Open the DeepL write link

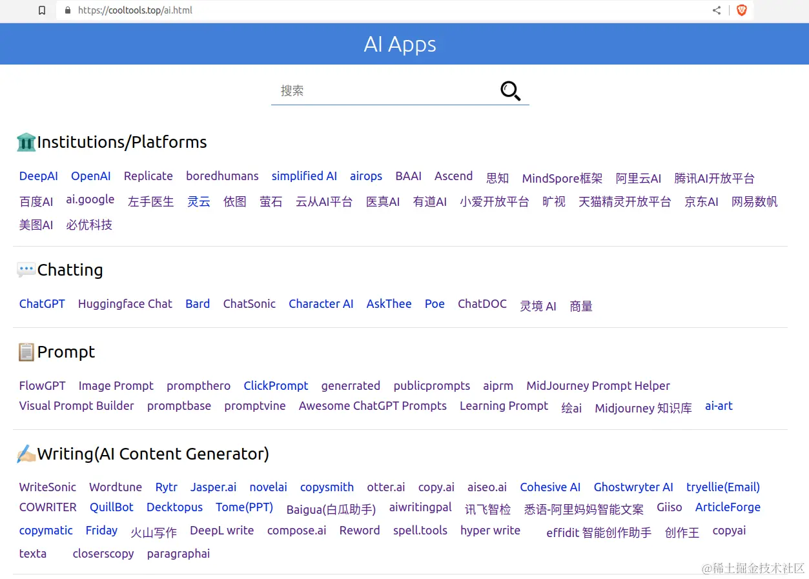(x=222, y=530)
